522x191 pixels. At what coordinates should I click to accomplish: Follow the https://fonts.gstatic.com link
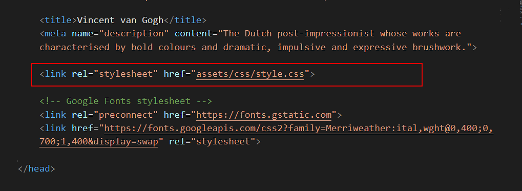[264, 115]
